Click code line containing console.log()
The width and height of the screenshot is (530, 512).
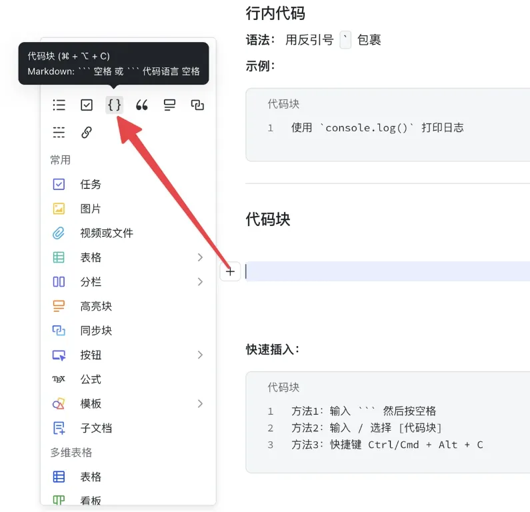[377, 128]
